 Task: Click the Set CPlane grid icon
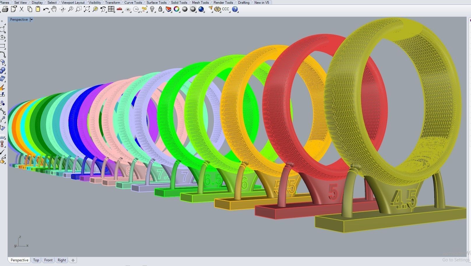tap(128, 9)
